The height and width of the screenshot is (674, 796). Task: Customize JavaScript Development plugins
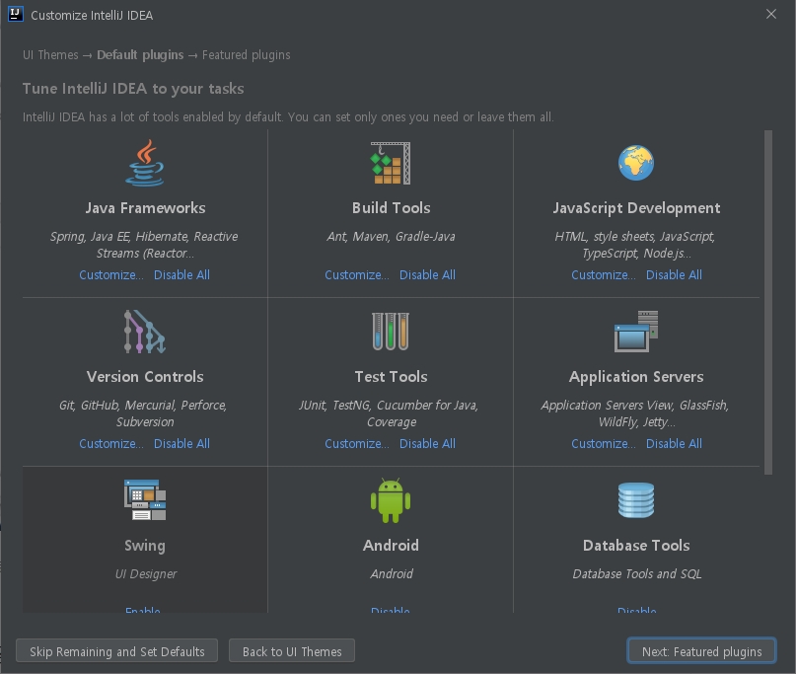click(x=604, y=274)
